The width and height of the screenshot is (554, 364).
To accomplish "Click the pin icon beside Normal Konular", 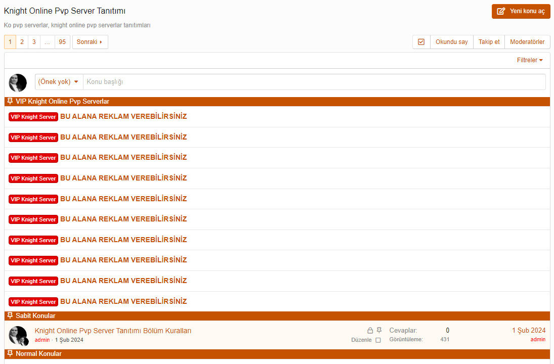I will (10, 353).
